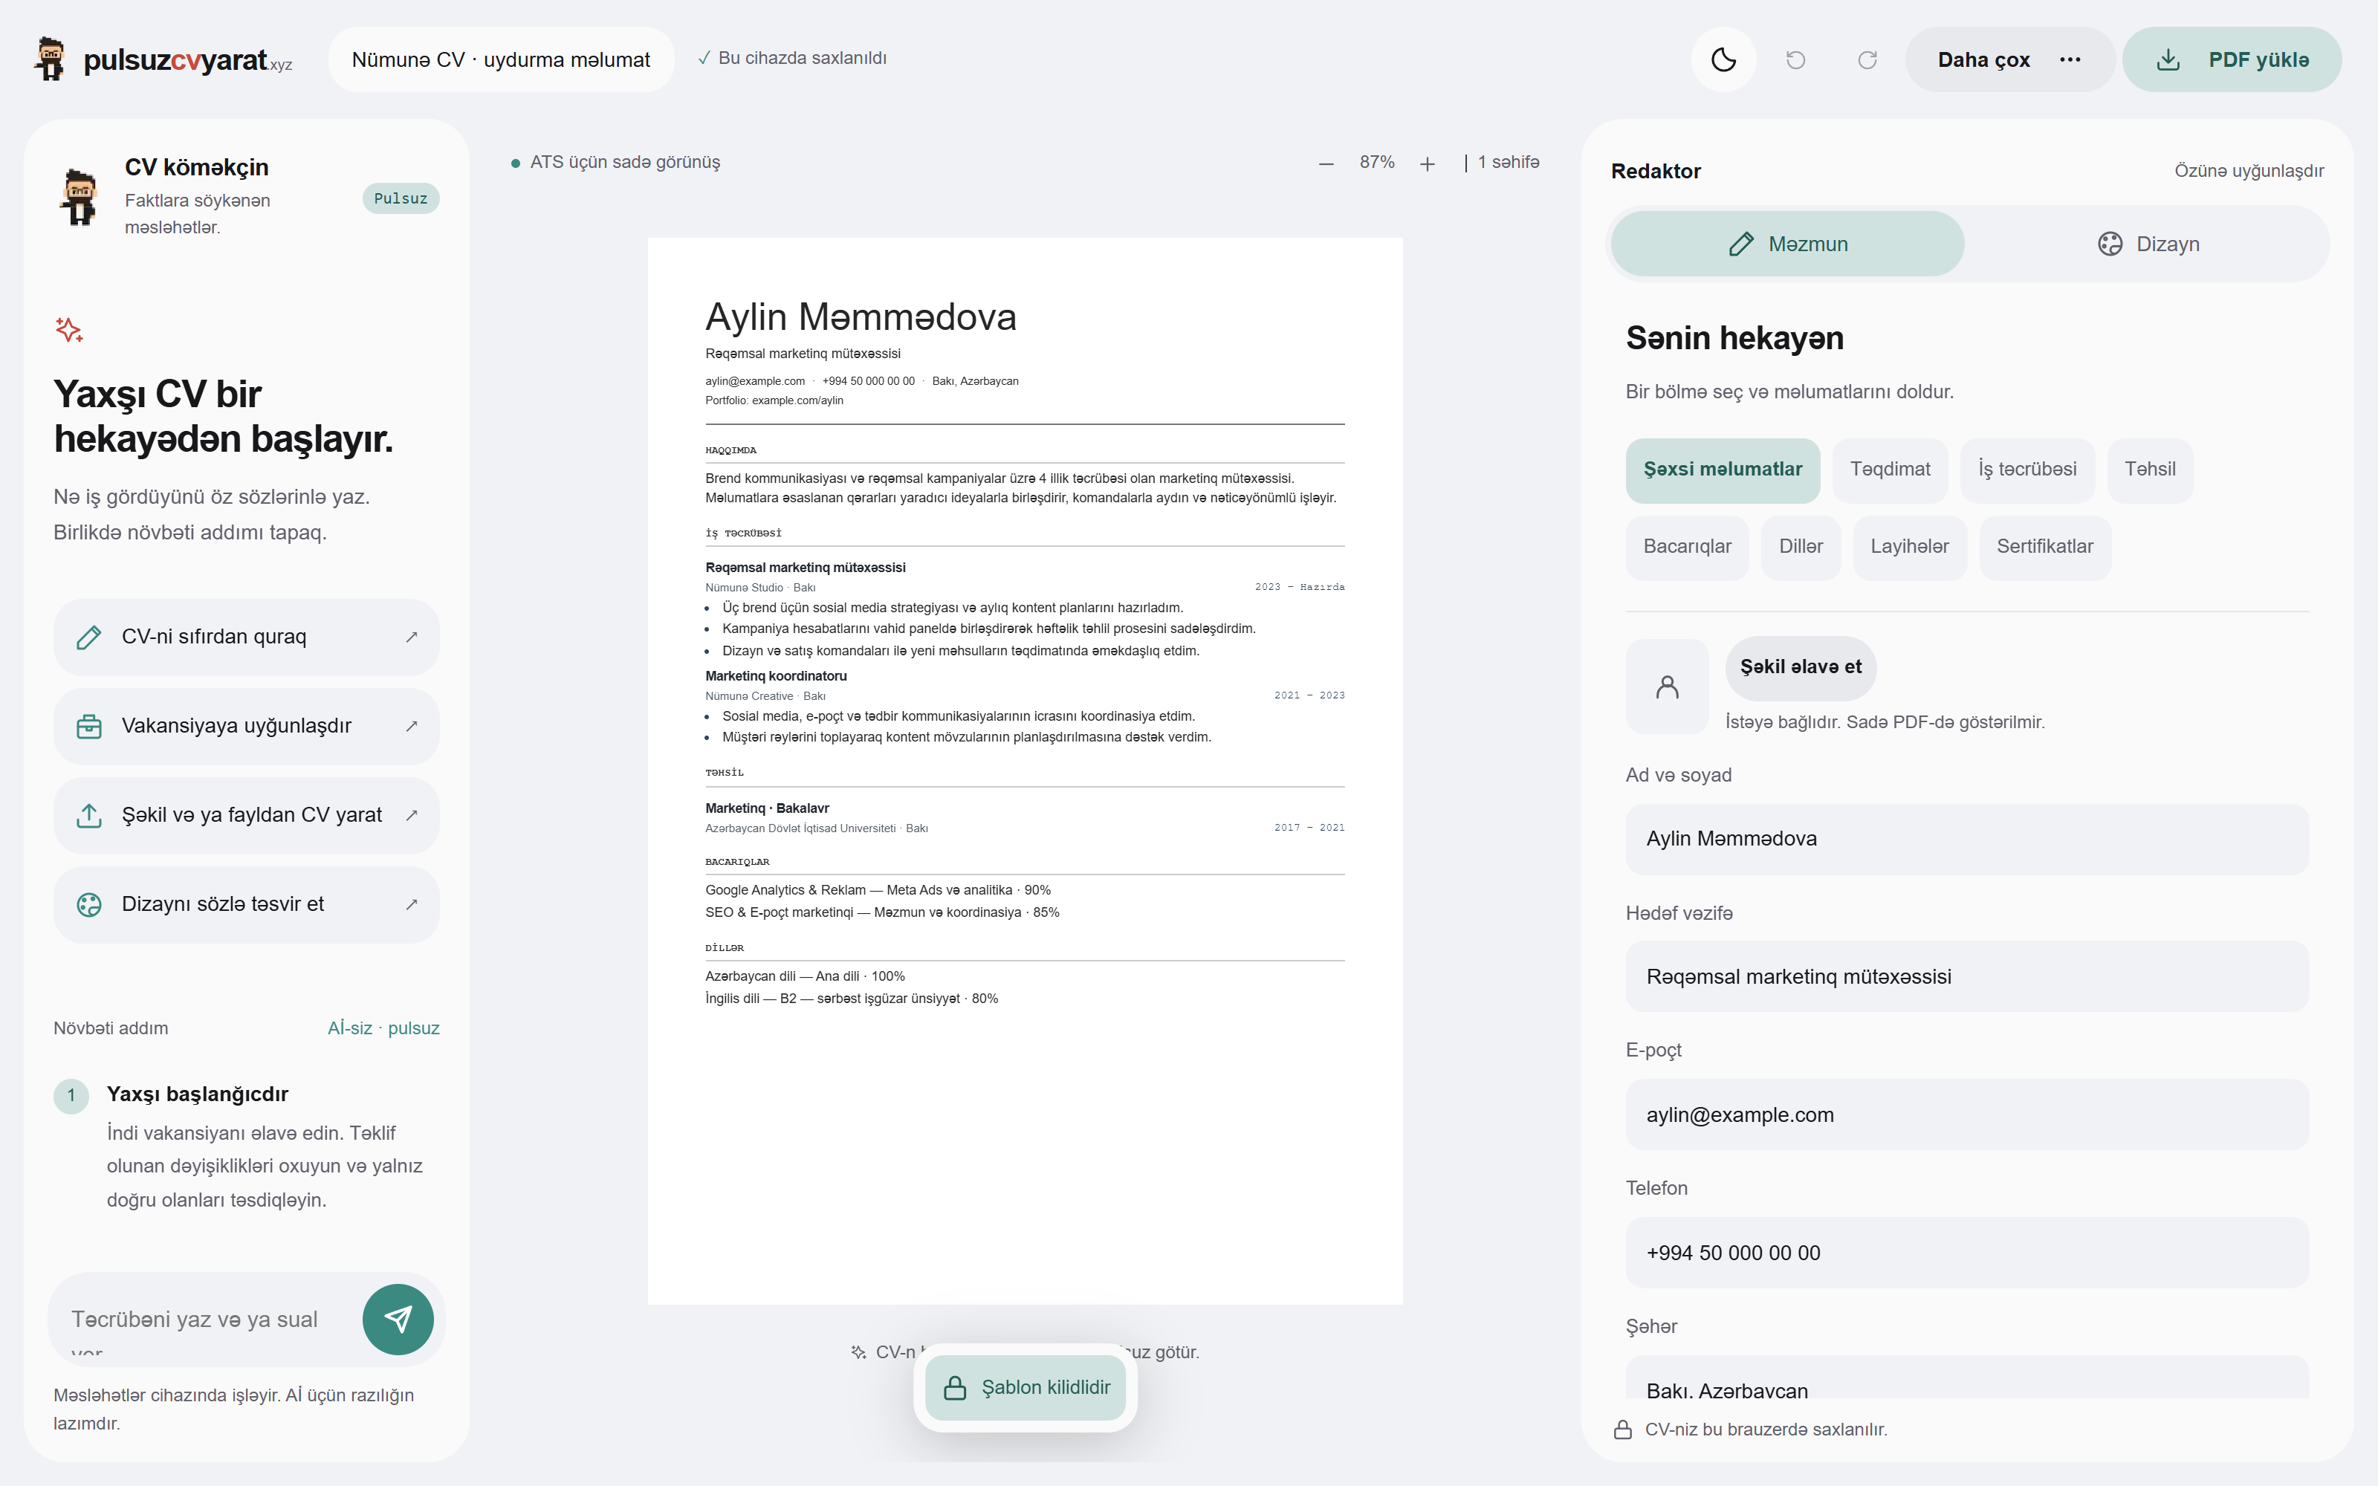This screenshot has width=2378, height=1486.
Task: Send message with the paper plane icon
Action: (x=398, y=1319)
